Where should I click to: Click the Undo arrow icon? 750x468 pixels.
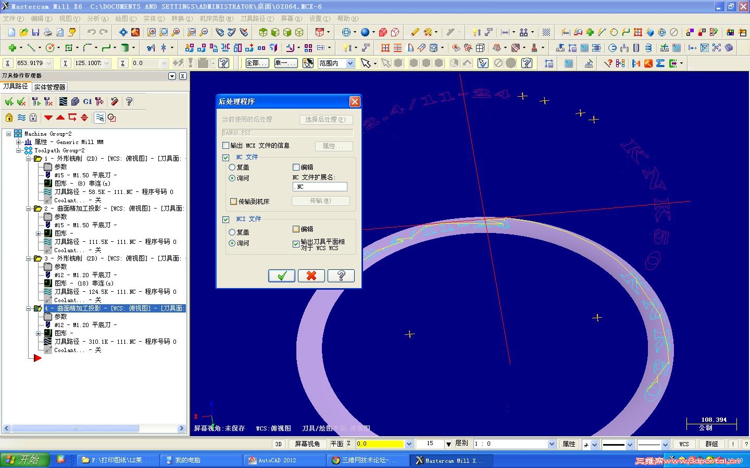click(92, 32)
